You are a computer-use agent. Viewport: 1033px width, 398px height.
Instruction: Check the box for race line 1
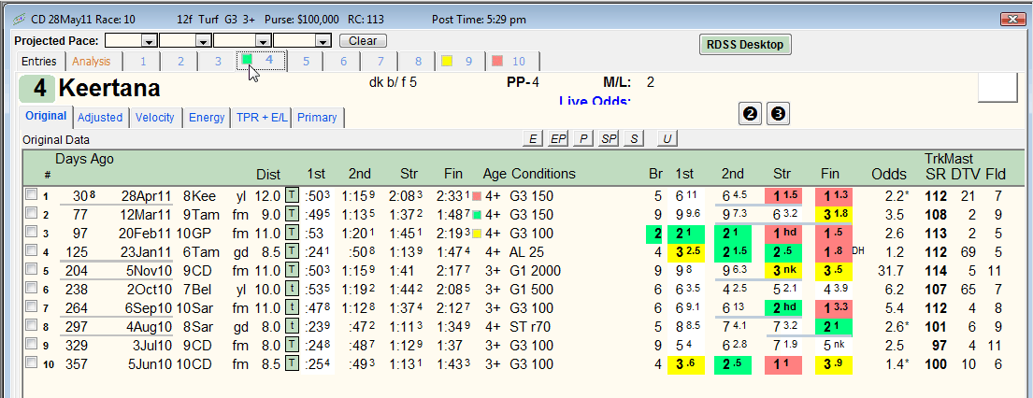point(30,195)
